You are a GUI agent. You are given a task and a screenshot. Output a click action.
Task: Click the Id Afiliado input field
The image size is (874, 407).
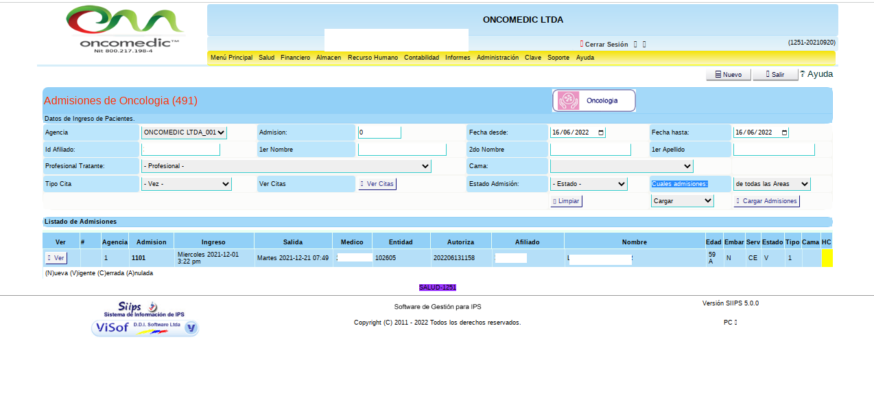pos(180,150)
